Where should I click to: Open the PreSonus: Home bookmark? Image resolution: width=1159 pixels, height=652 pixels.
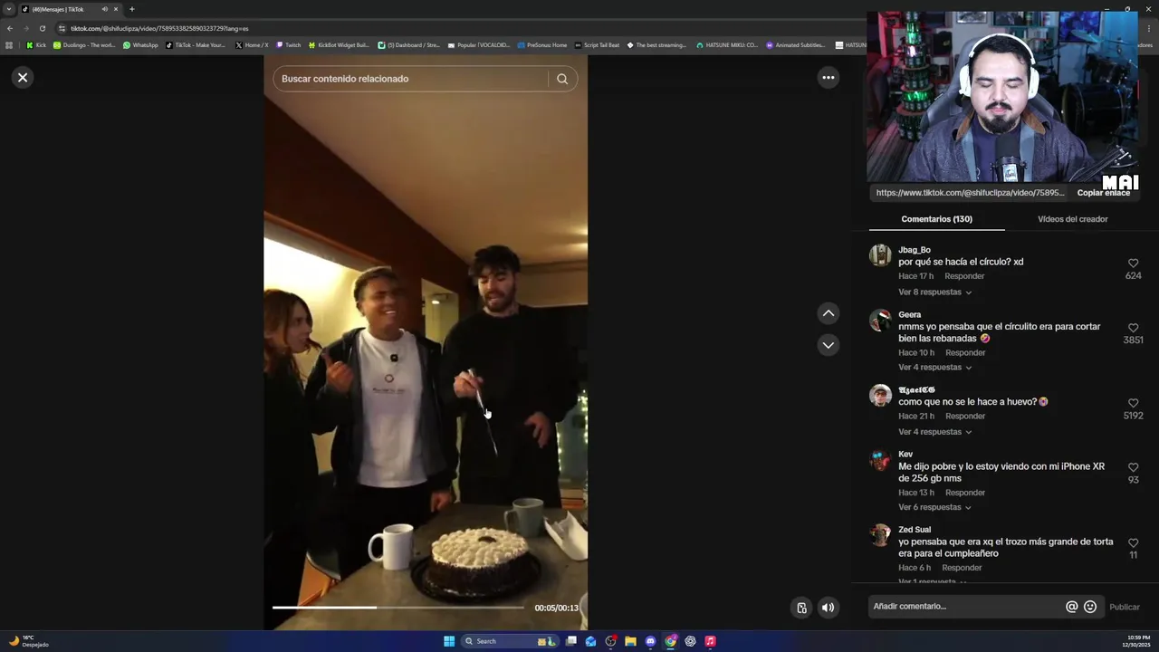[x=542, y=45]
